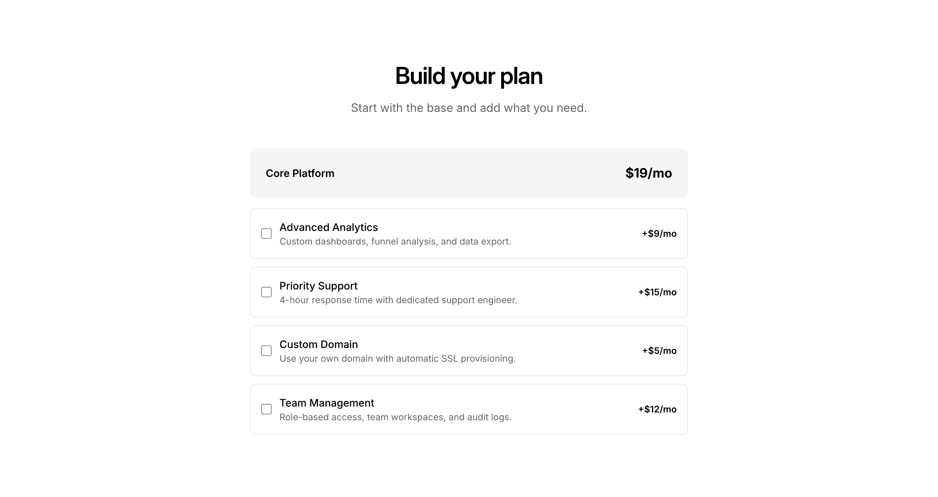
Task: Click the role-based access description
Action: [395, 417]
